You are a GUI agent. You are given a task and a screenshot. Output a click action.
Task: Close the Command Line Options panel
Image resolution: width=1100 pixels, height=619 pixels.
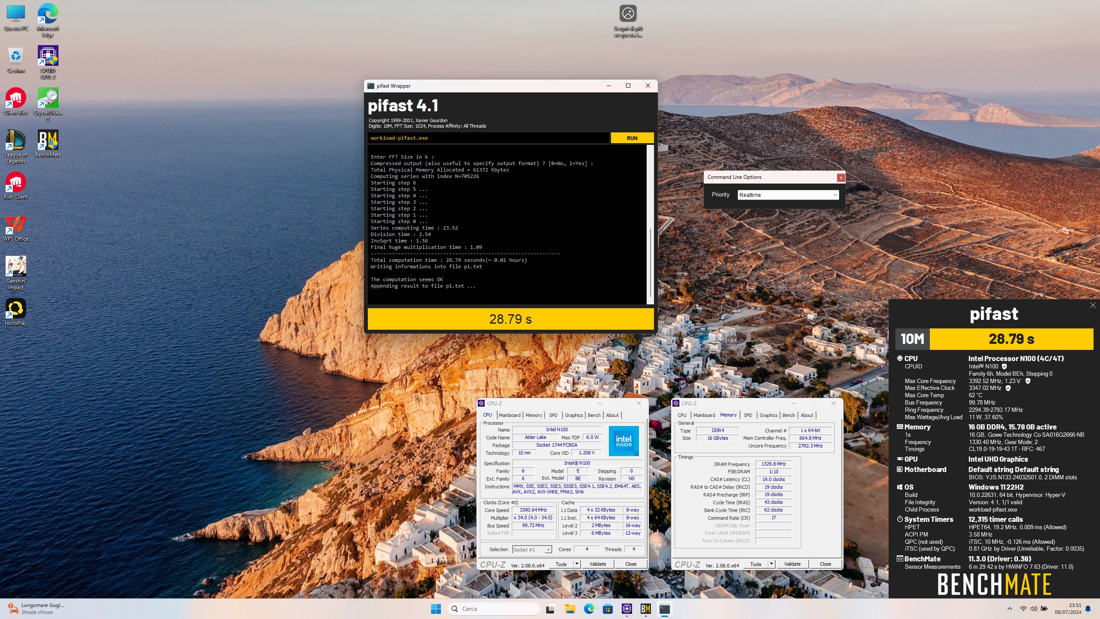click(x=841, y=177)
